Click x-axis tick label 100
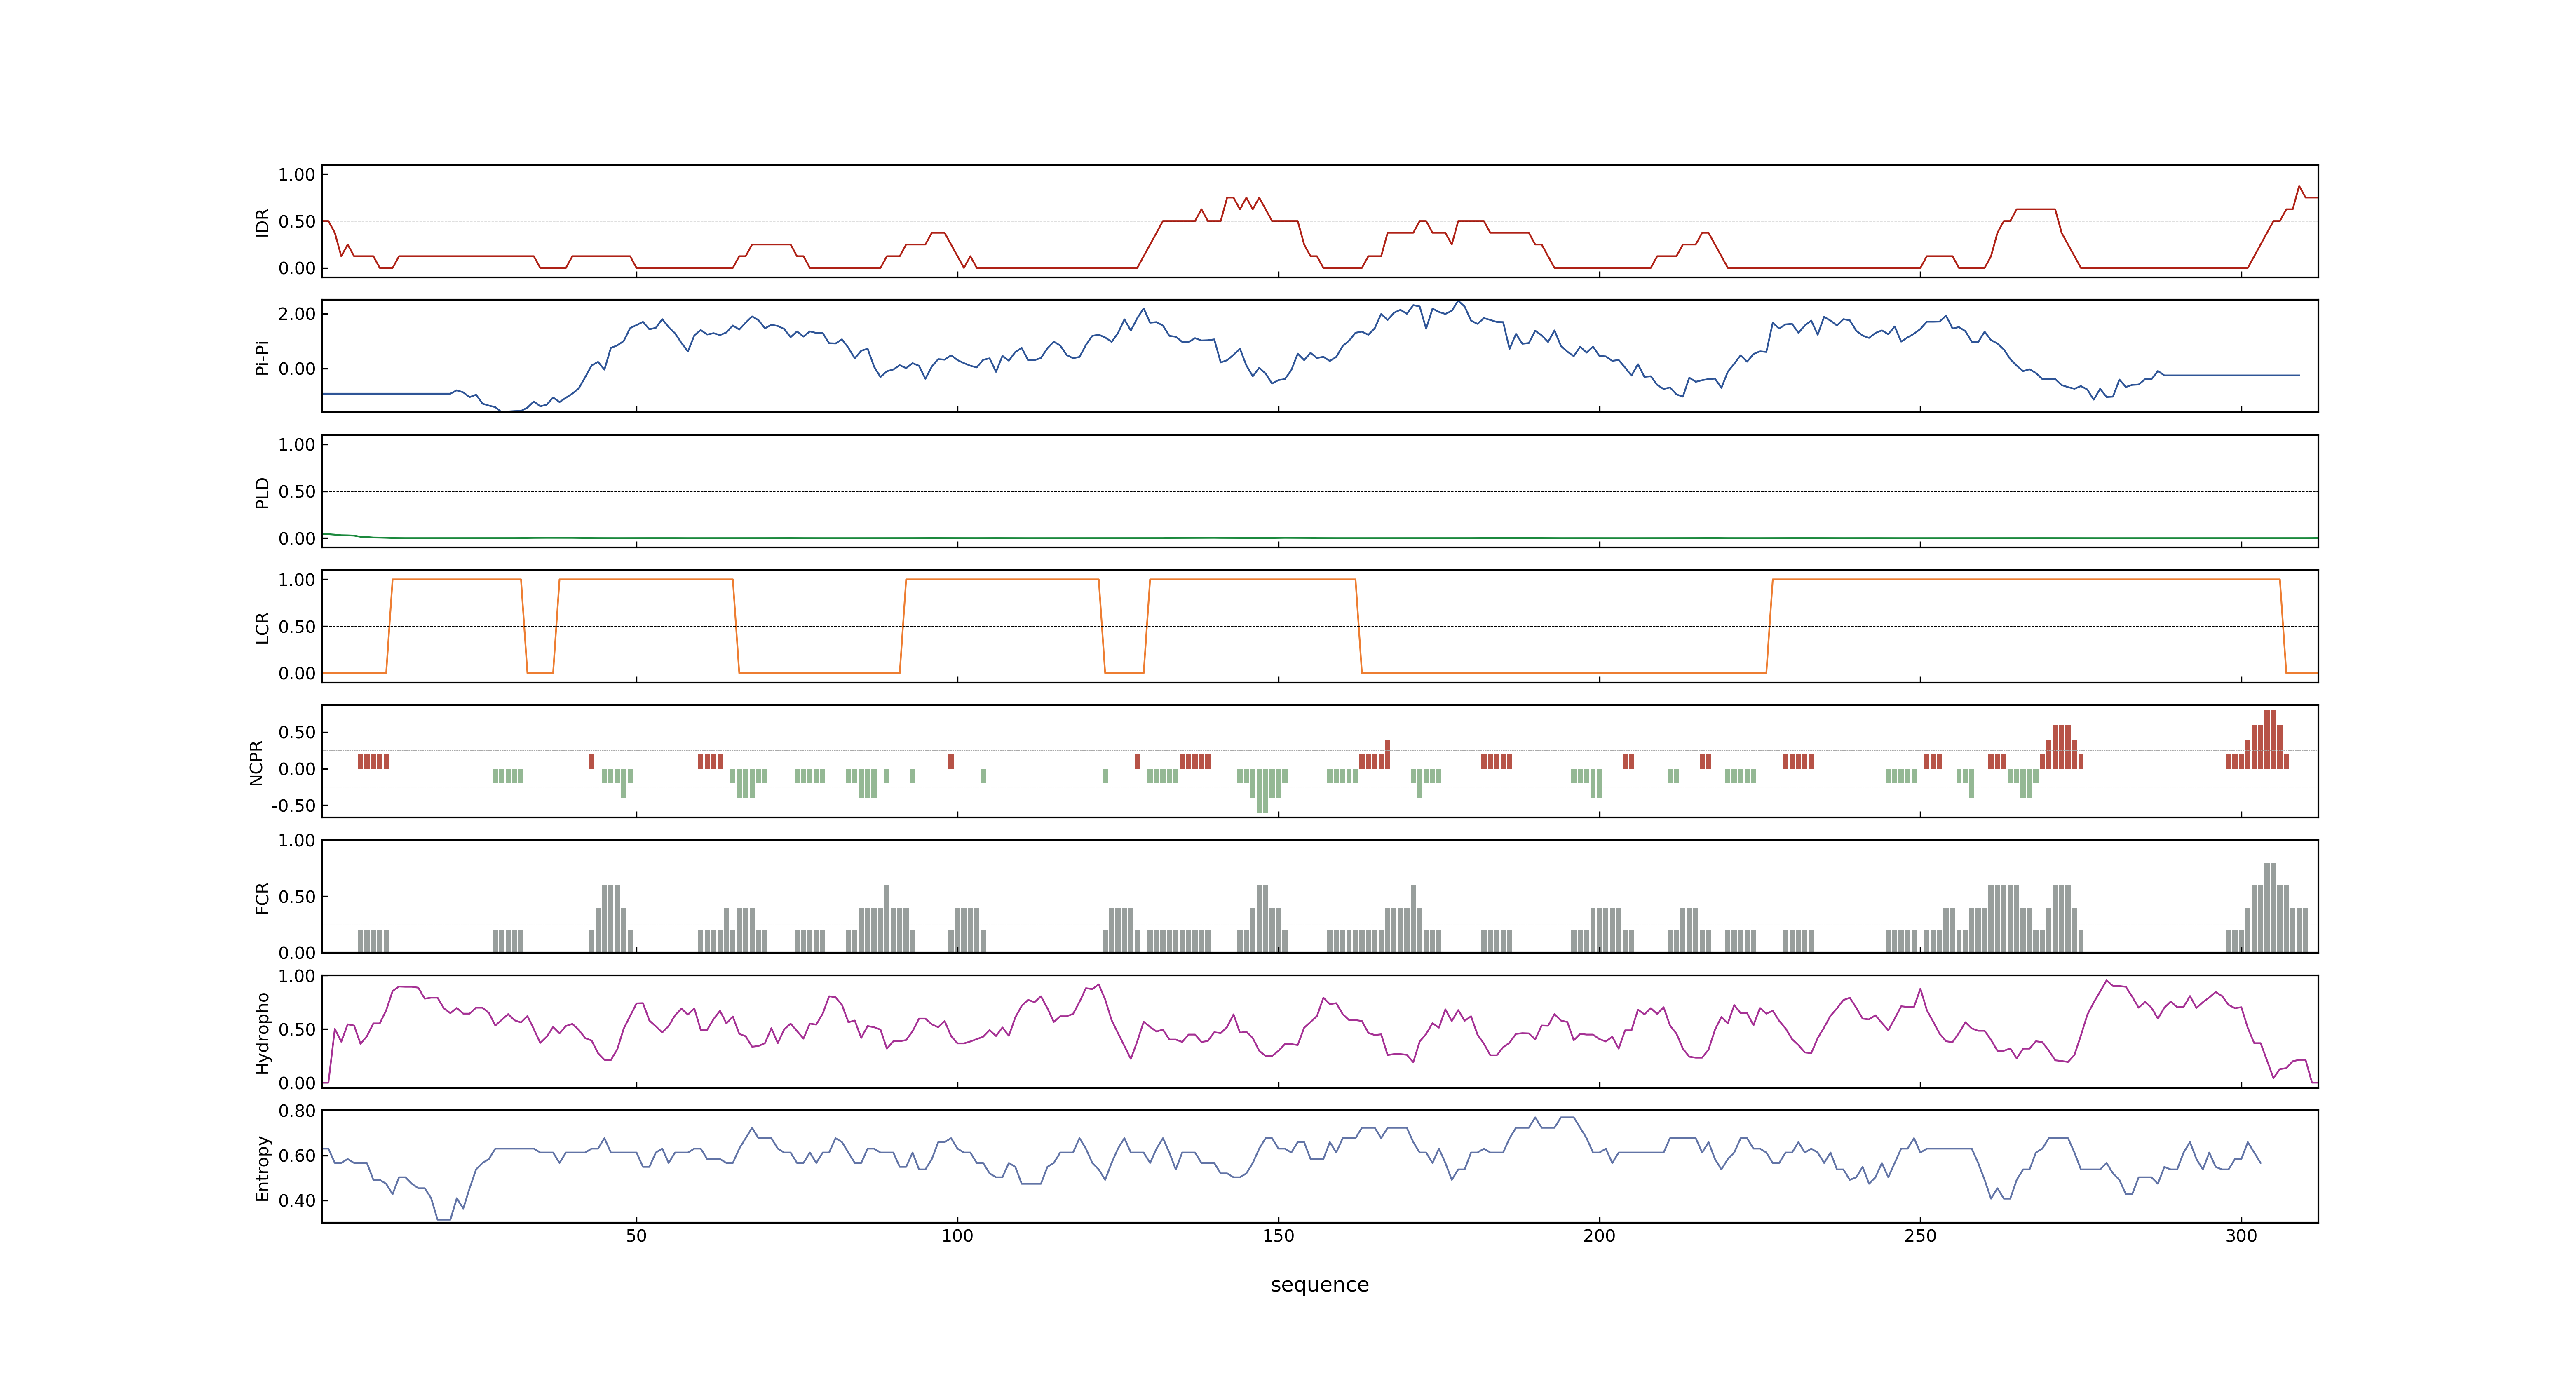The height and width of the screenshot is (1374, 2576). [957, 1236]
